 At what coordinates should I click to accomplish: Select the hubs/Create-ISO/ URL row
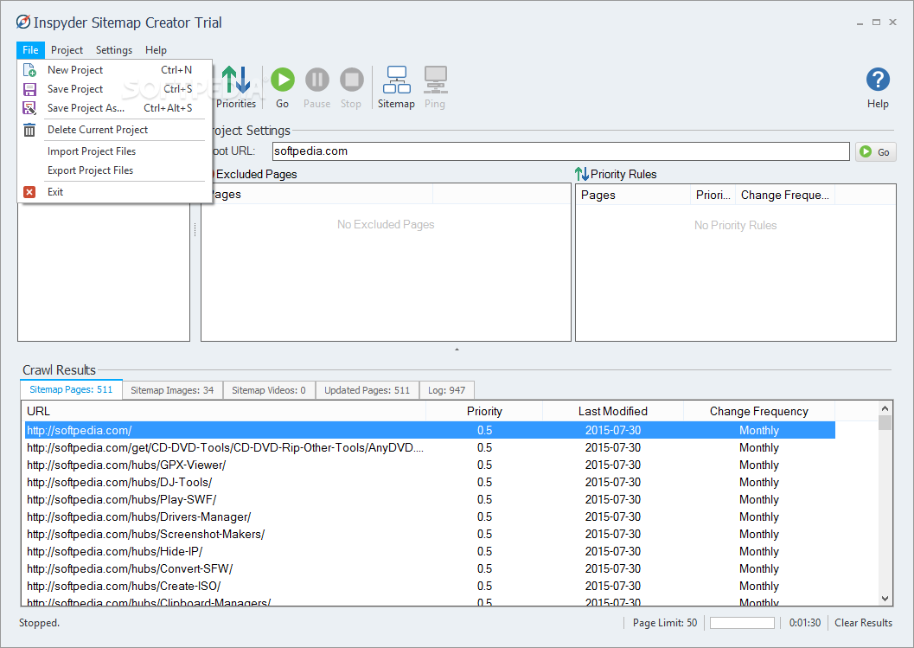coord(430,587)
